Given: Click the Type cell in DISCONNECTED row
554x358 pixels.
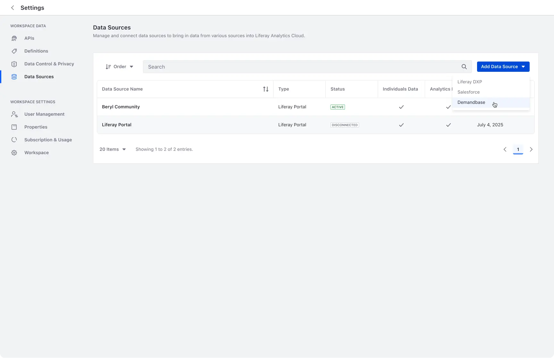Looking at the screenshot, I should click(x=292, y=125).
